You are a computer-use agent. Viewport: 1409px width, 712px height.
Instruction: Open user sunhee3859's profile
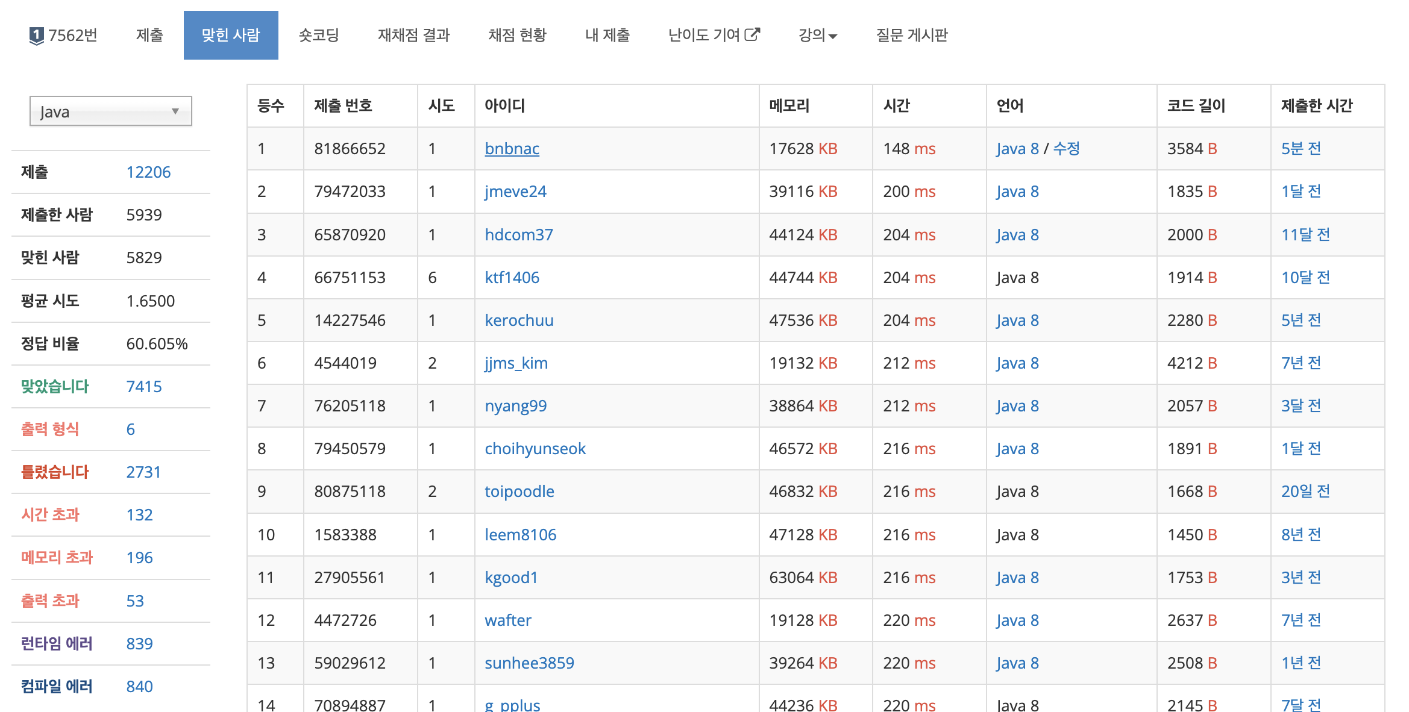(x=530, y=663)
